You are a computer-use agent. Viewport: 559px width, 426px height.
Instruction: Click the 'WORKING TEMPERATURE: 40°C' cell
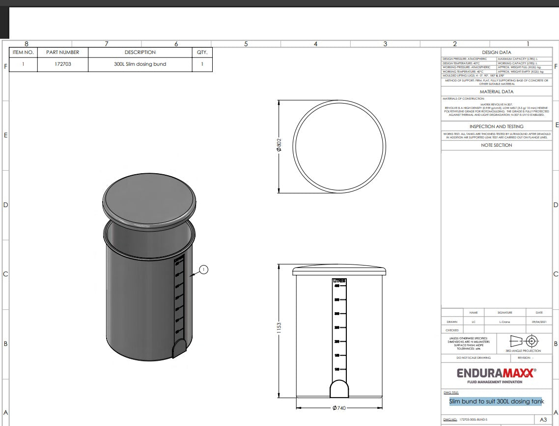[x=469, y=72]
